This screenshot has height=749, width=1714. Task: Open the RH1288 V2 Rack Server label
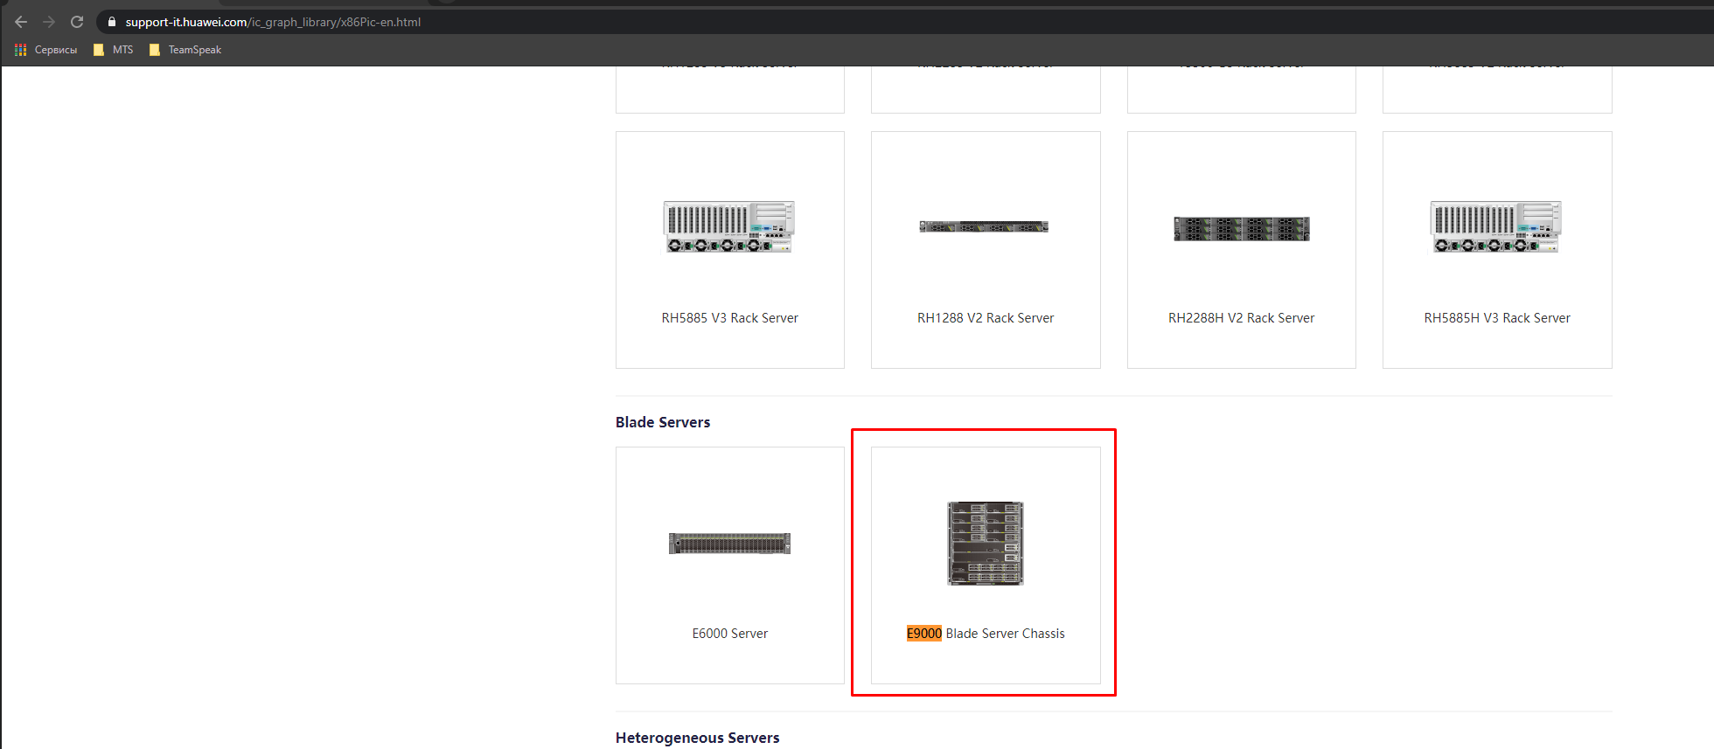986,318
